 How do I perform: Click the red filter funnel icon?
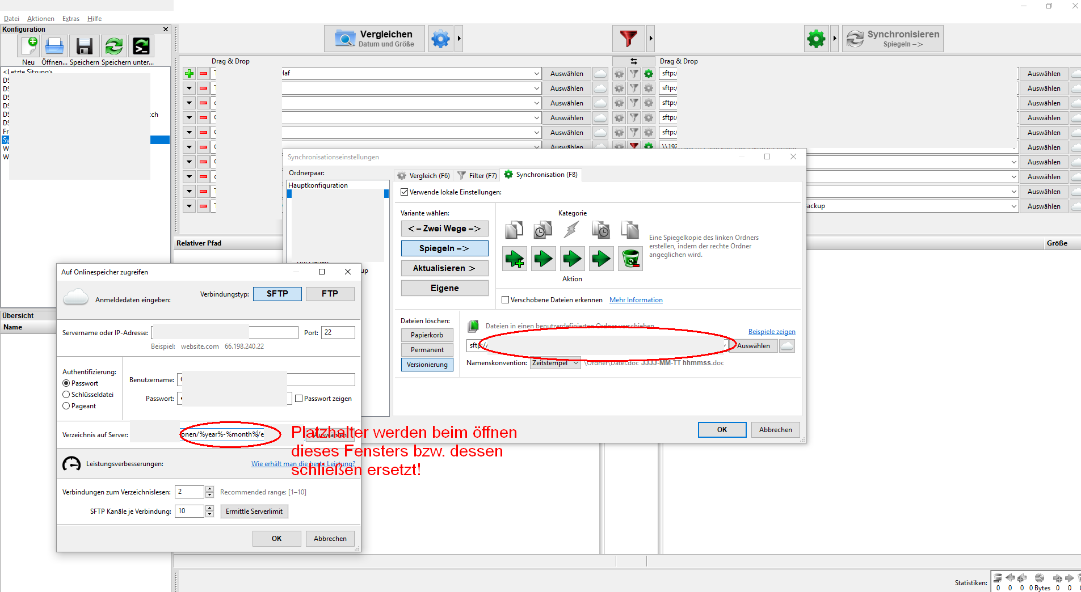click(629, 39)
